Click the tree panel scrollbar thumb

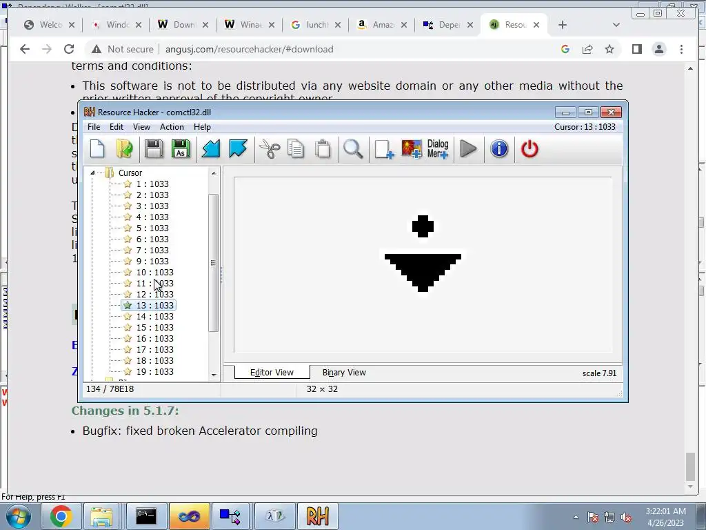point(214,263)
